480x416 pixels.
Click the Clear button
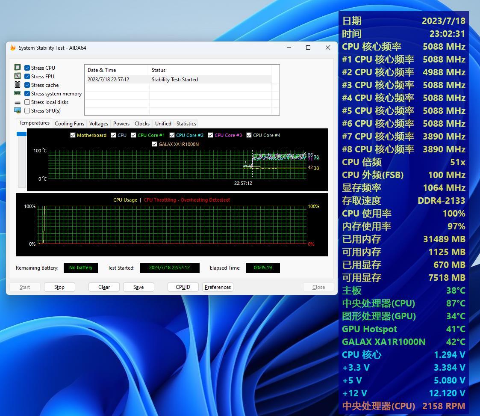pos(104,287)
